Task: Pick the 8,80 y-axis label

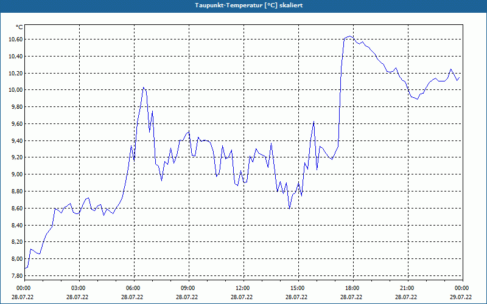Action: pos(17,191)
